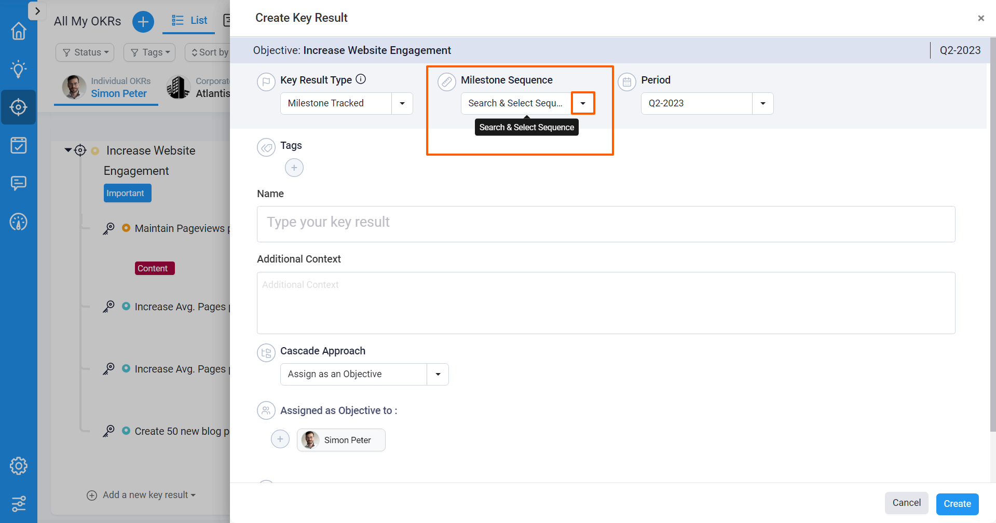The image size is (996, 523).
Task: Click the info icon beside Key Result Type
Action: 361,79
